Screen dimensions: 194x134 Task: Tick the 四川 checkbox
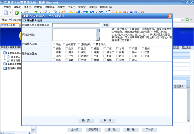point(117,56)
